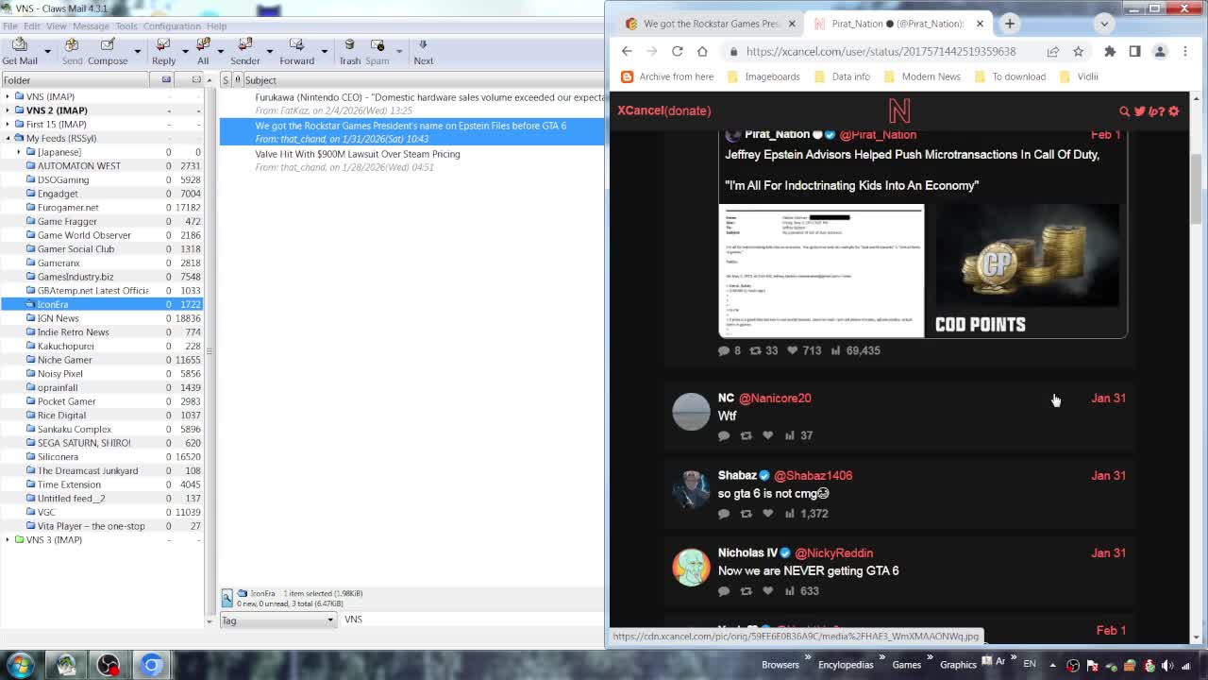Viewport: 1208px width, 680px height.
Task: Switch to the Rockstar Games browser tab
Action: pyautogui.click(x=710, y=24)
